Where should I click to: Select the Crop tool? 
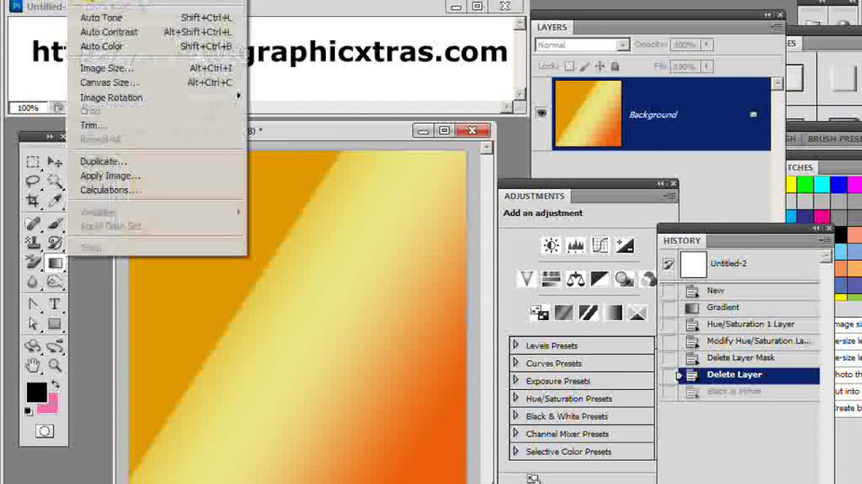(x=32, y=200)
